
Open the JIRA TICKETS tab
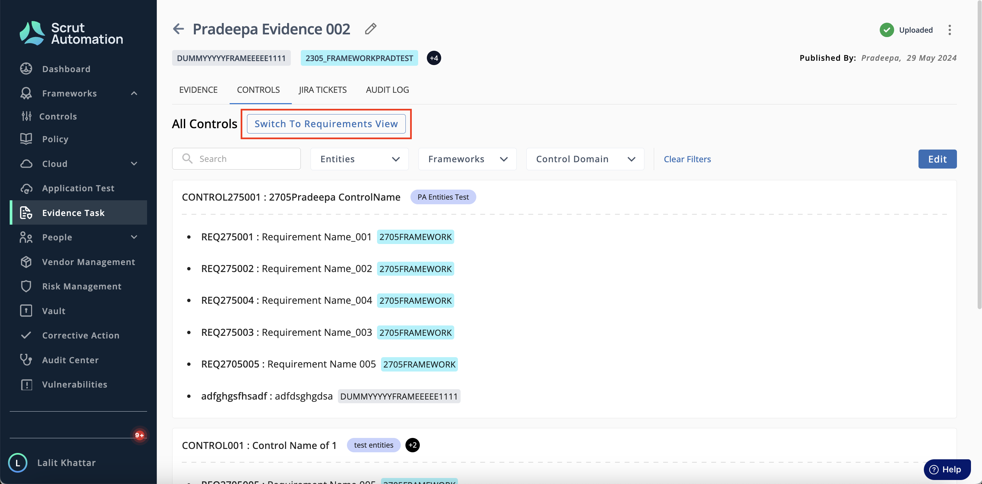323,90
